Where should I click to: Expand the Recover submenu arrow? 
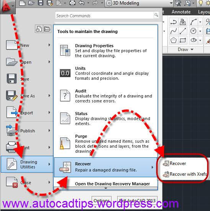[152, 167]
